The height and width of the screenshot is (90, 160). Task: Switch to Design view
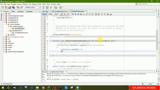point(50,14)
